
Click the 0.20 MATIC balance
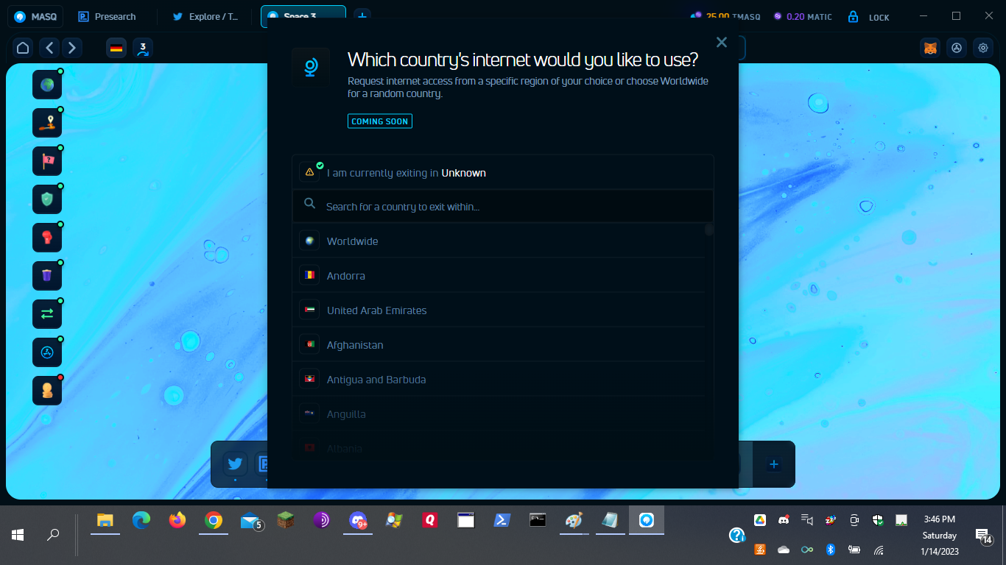pos(803,17)
